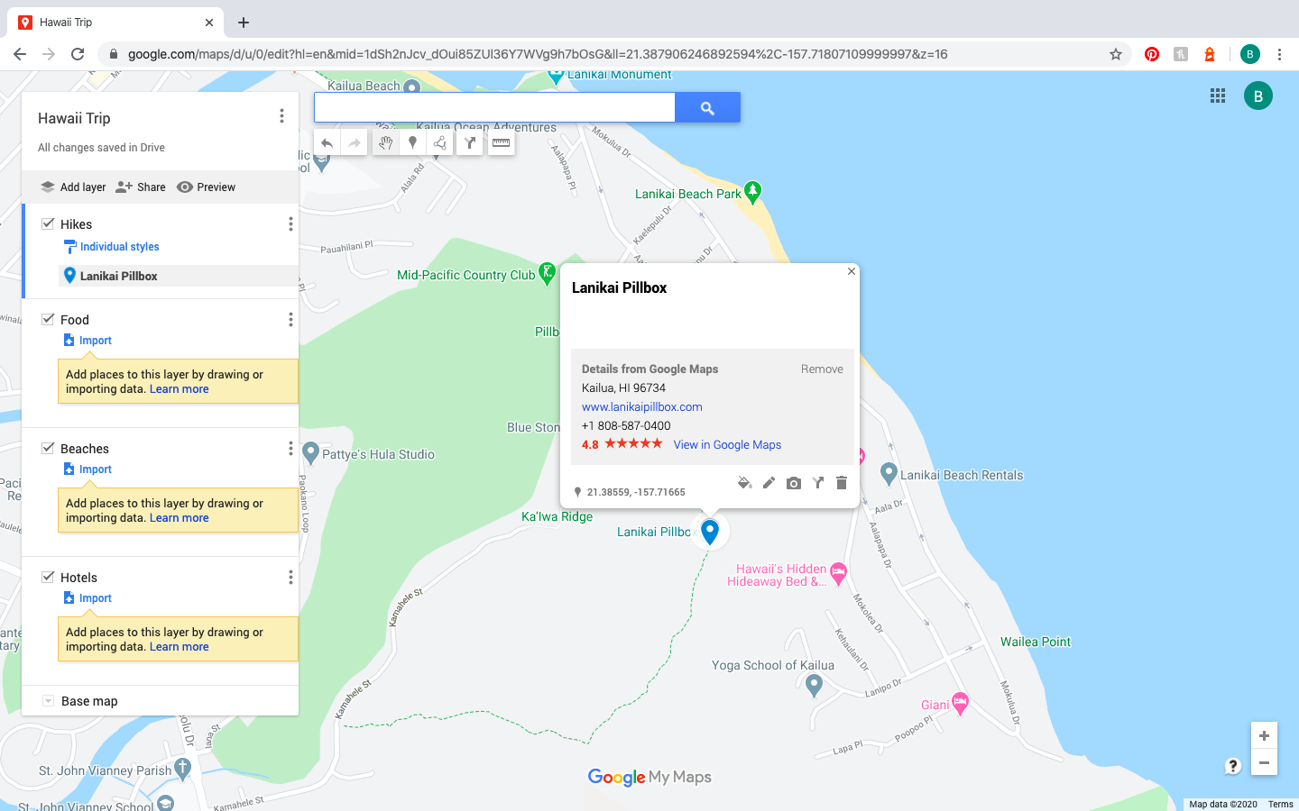Click the blue search magnifier button
Screen dimensions: 1299x811
(x=707, y=107)
